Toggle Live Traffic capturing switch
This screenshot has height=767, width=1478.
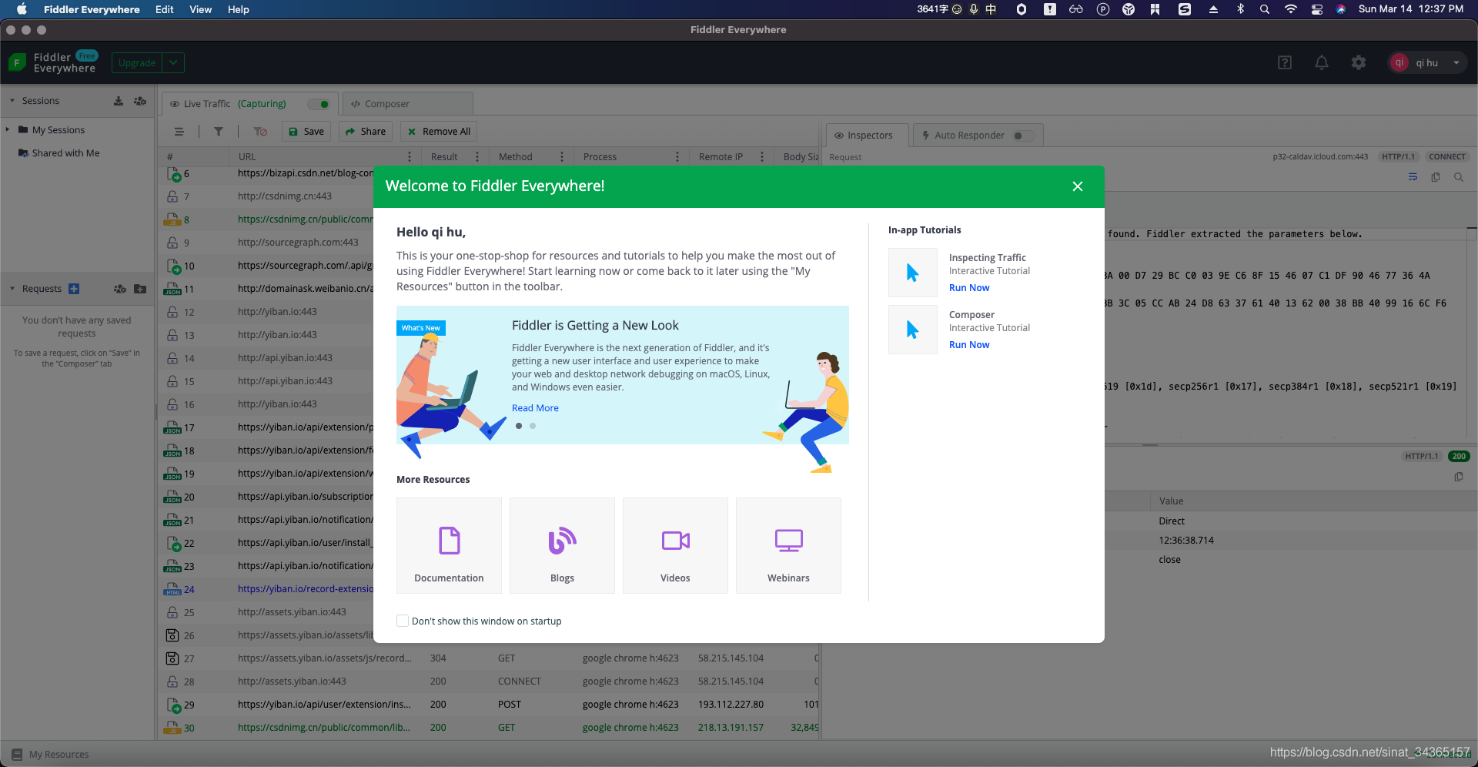click(x=319, y=104)
